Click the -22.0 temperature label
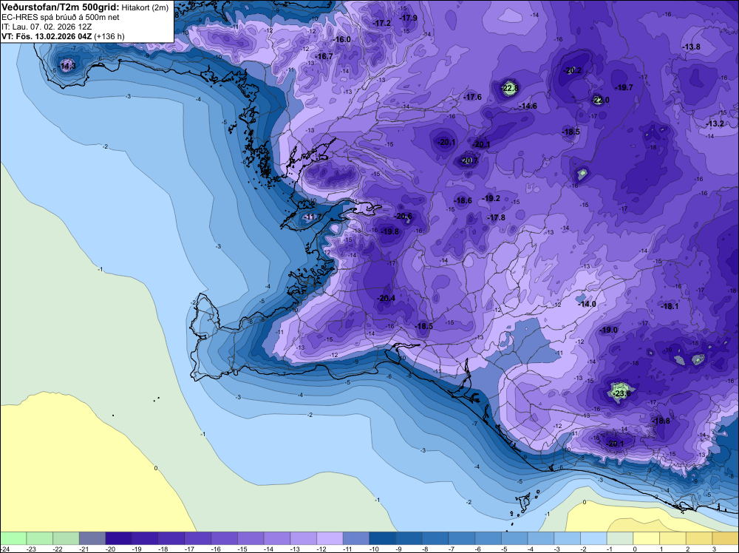This screenshot has height=553, width=739. click(x=600, y=100)
